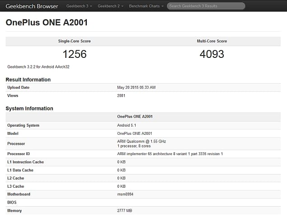Select the Multi-Core Score column header

click(x=212, y=41)
